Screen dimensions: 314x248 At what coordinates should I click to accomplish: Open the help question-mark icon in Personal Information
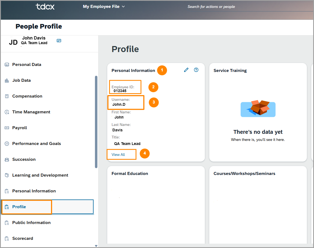(x=196, y=70)
